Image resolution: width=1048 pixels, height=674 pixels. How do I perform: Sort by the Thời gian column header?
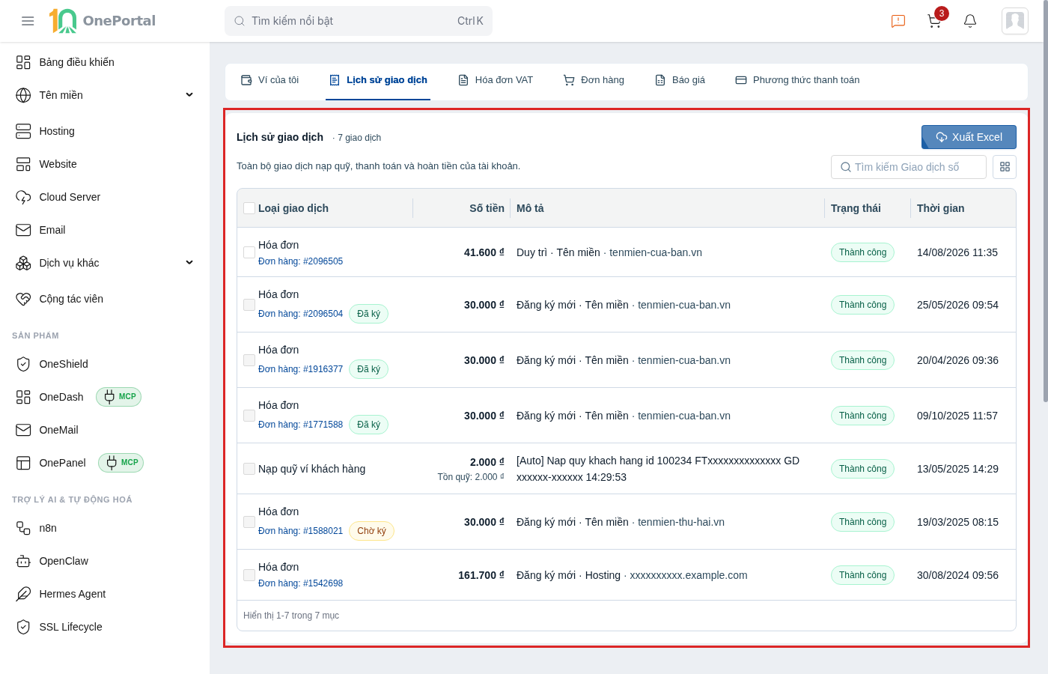click(940, 208)
